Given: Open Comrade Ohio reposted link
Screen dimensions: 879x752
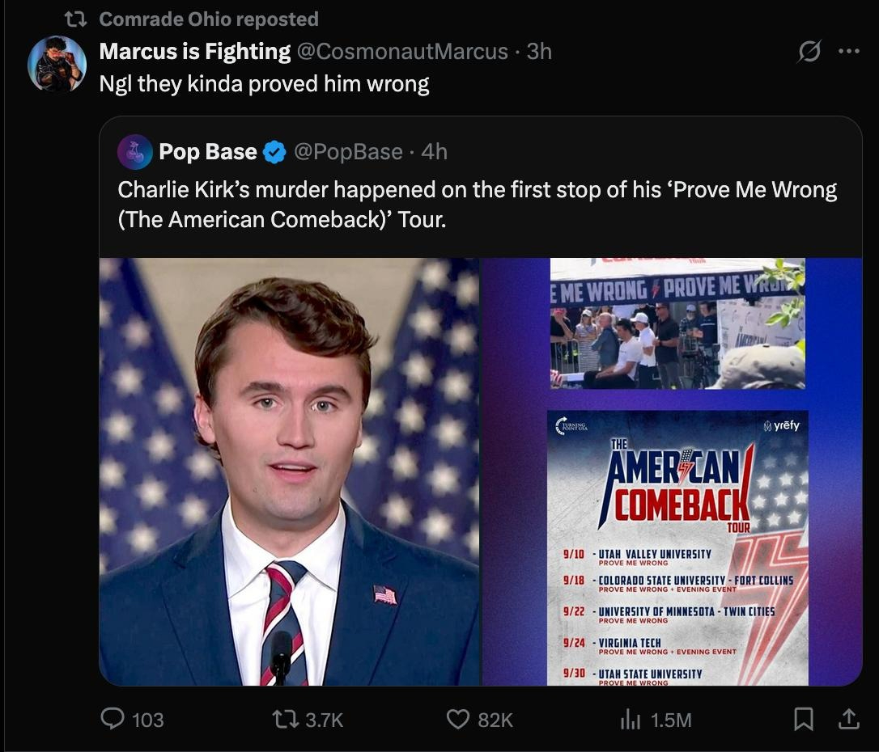Looking at the screenshot, I should click(x=209, y=19).
